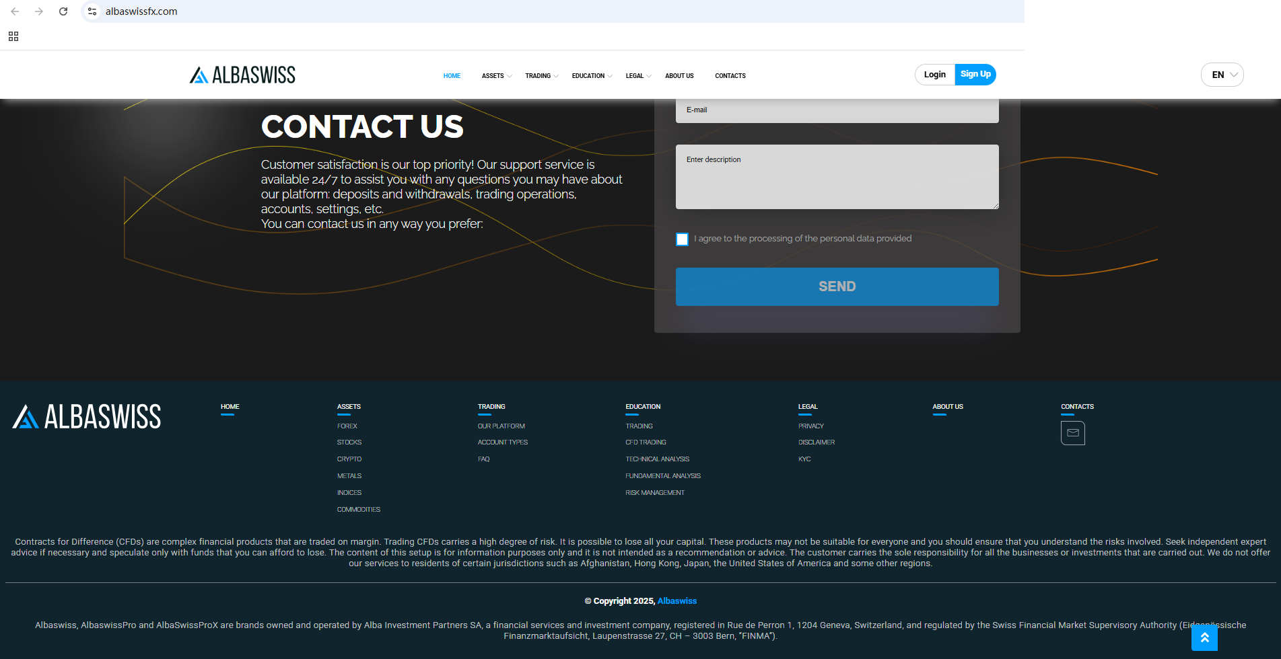Open the Technical Analysis footer link
This screenshot has width=1281, height=659.
coord(658,459)
